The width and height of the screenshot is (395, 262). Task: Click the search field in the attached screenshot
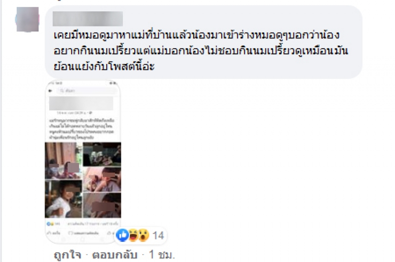(x=87, y=91)
